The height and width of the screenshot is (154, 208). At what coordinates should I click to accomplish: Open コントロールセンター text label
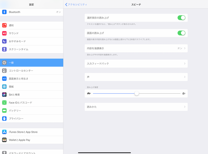pos(21,71)
